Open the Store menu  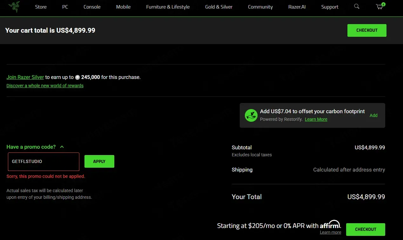tap(41, 7)
